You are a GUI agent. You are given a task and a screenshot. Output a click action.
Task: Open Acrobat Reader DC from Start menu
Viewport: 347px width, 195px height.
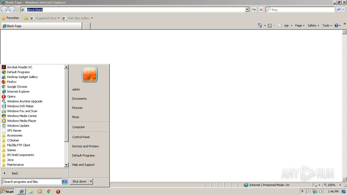20,67
